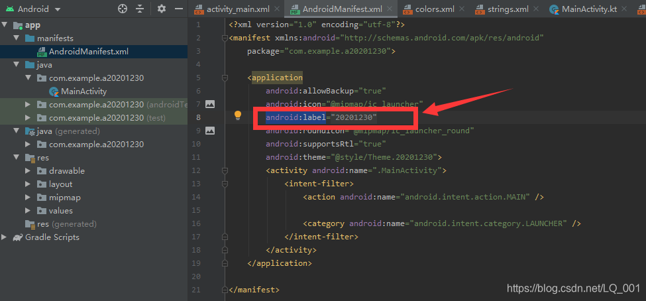Click android:allowBackup="true" line
646x301 pixels.
click(326, 91)
